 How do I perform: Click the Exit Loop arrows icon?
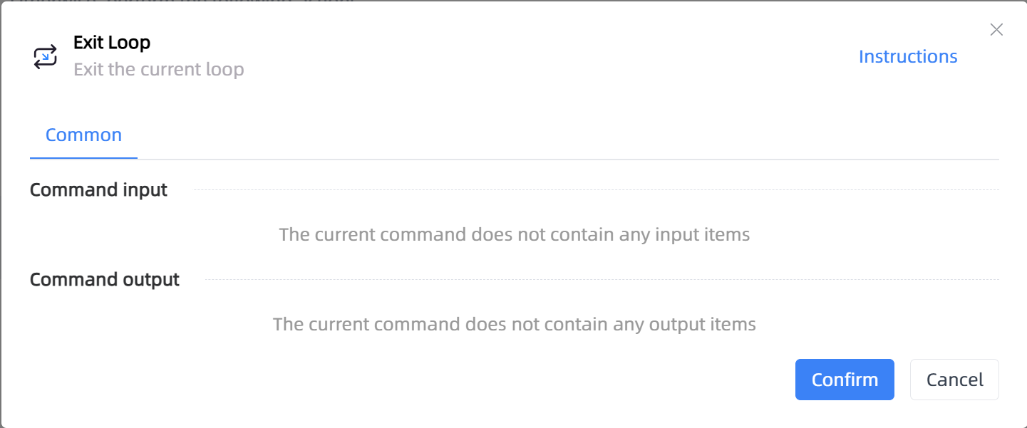45,56
